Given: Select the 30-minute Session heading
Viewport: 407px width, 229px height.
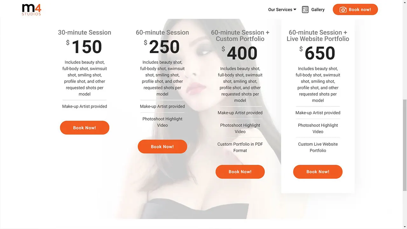Looking at the screenshot, I should [x=85, y=32].
